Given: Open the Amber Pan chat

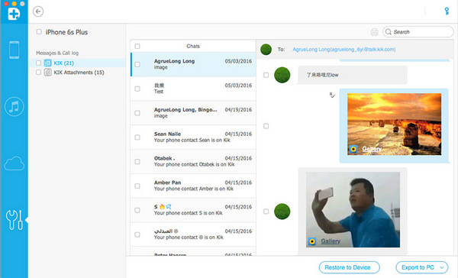Looking at the screenshot, I should click(x=193, y=186).
